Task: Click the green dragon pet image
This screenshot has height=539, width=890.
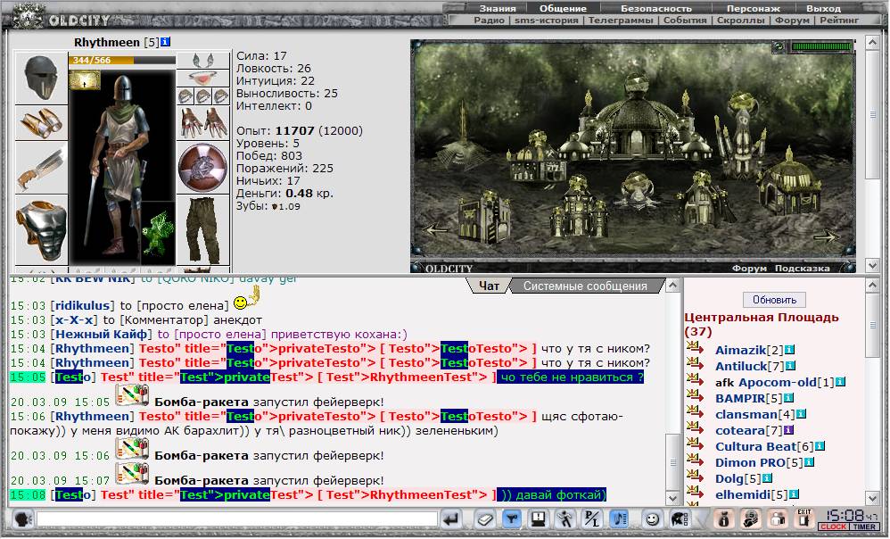Action: pyautogui.click(x=158, y=232)
